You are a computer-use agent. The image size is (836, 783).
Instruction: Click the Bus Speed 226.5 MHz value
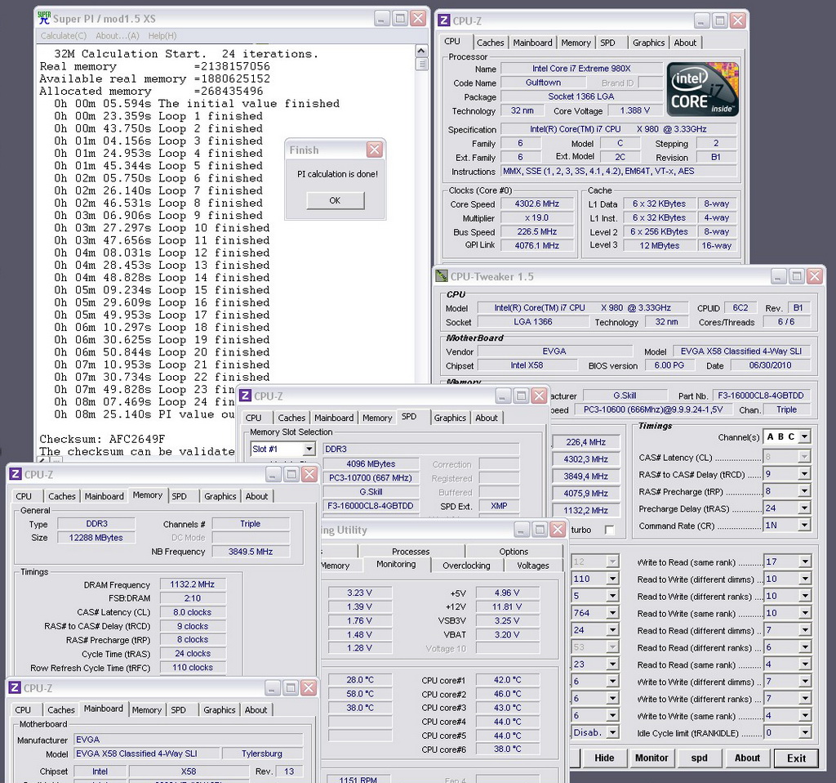coord(536,231)
